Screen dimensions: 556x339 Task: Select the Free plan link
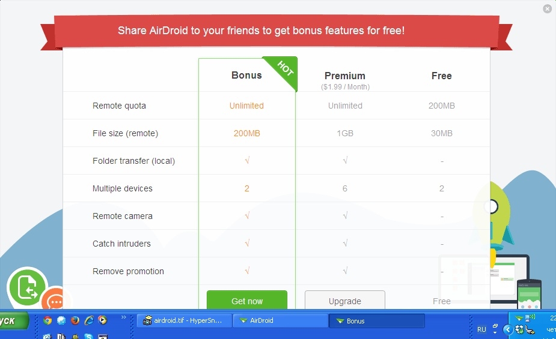point(441,301)
